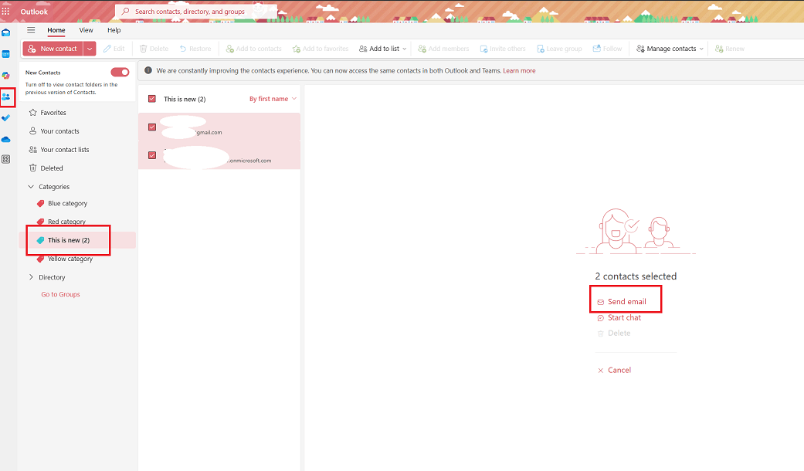Click the Start chat bubble icon
Screen dimensions: 804x471
click(x=600, y=318)
